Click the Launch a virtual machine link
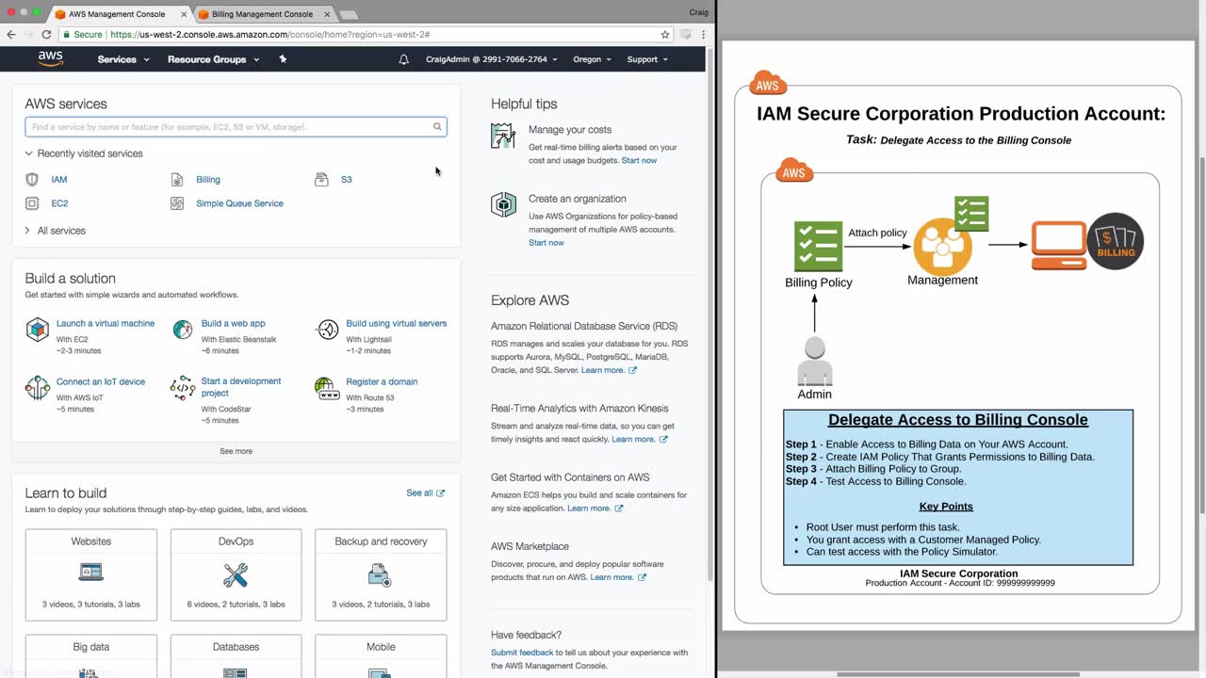Viewport: 1206px width, 678px height. click(x=106, y=324)
